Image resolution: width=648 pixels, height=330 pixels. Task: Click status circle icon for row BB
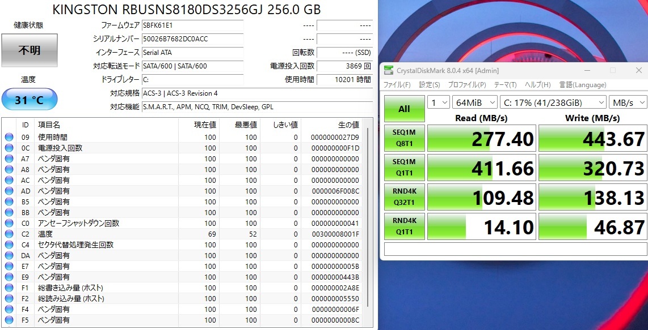click(9, 212)
